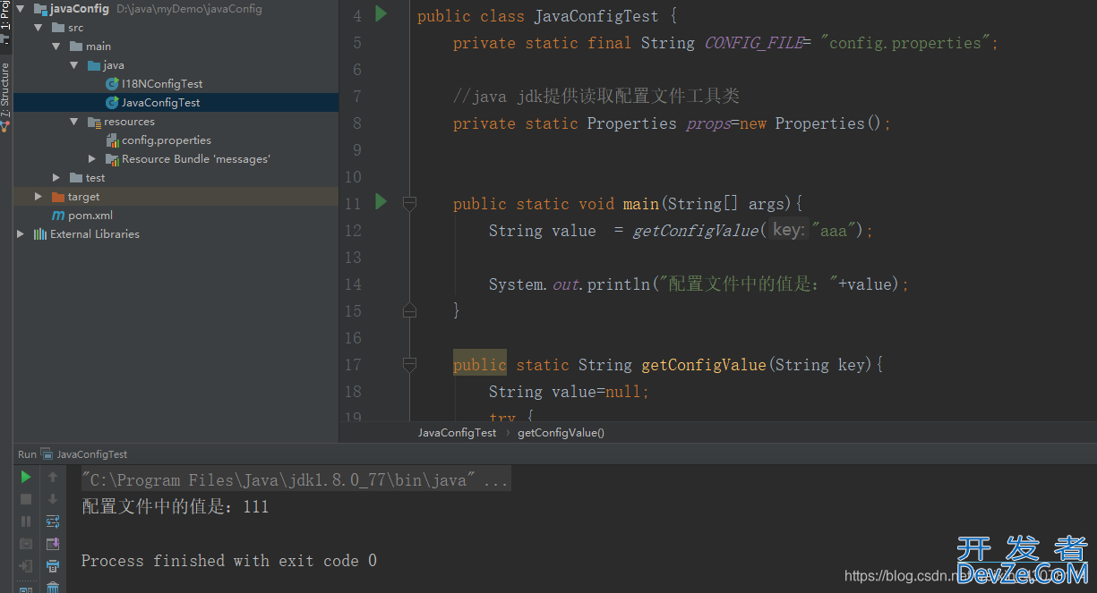Click the Up stack trace arrow
This screenshot has height=593, width=1097.
pos(53,478)
